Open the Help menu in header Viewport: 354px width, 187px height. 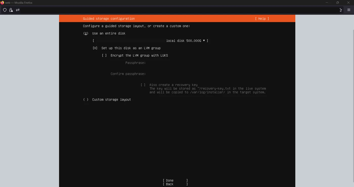[x=262, y=19]
